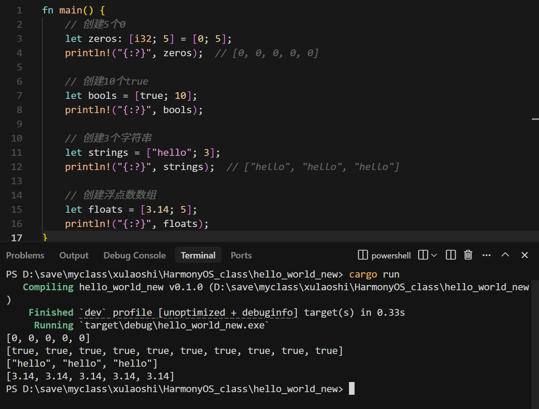
Task: Click the '创建浮点数数组' comment
Action: [x=111, y=195]
